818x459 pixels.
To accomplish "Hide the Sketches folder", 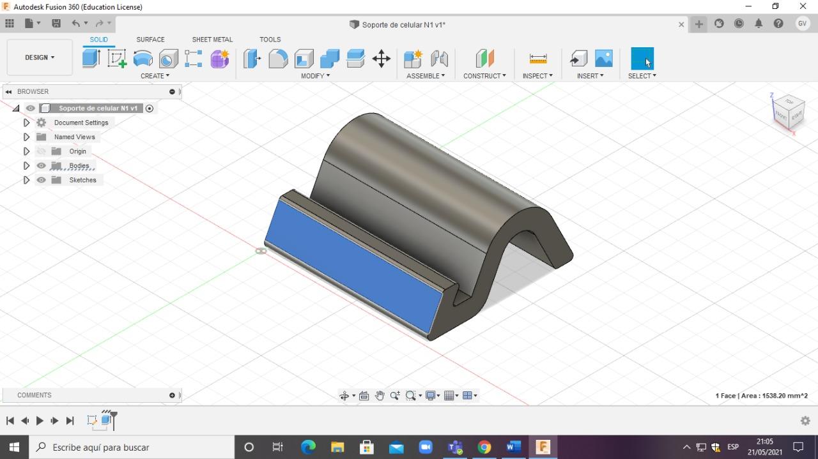I will tap(42, 180).
